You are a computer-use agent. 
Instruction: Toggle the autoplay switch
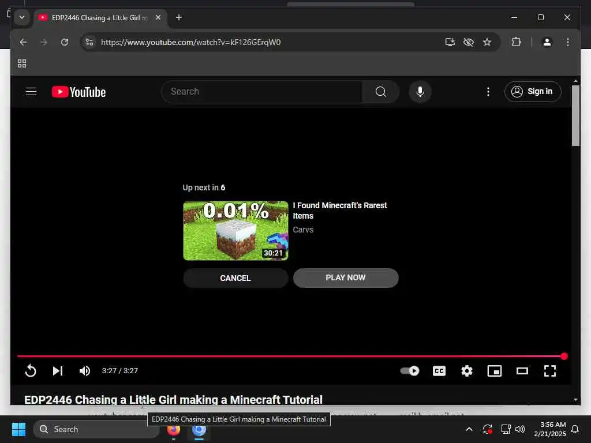click(x=410, y=371)
